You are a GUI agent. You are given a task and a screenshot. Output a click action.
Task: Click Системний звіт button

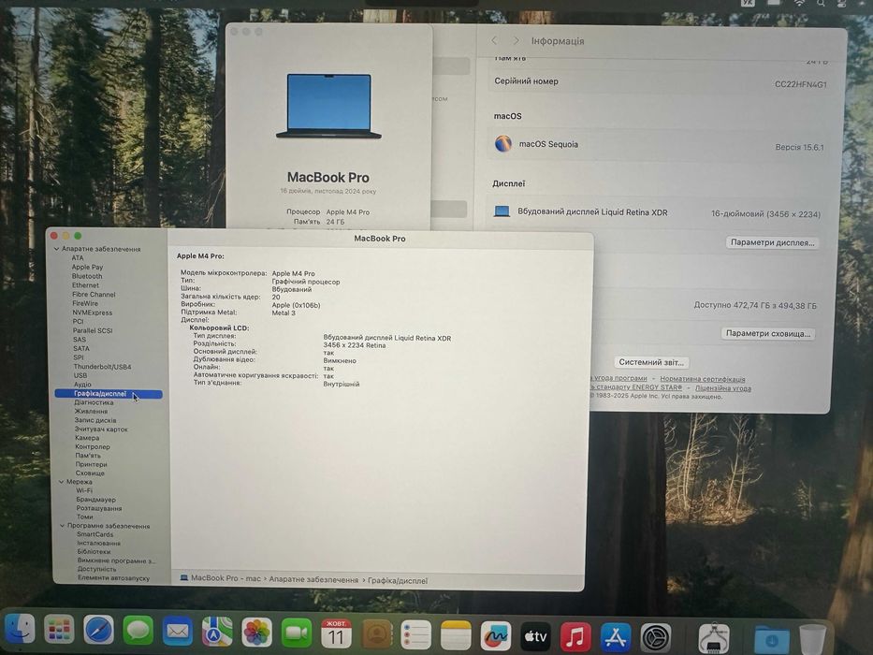[x=651, y=362]
